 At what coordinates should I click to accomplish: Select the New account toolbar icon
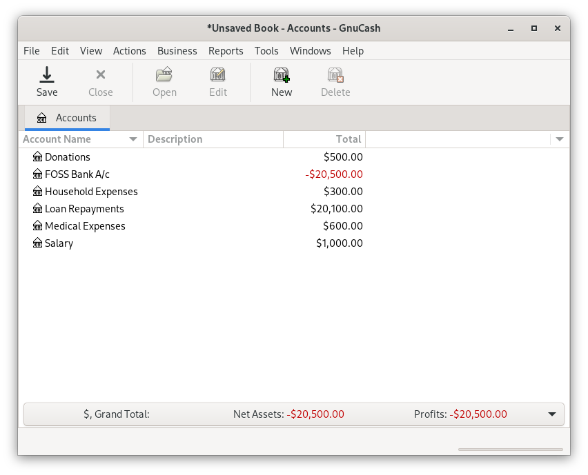[281, 81]
